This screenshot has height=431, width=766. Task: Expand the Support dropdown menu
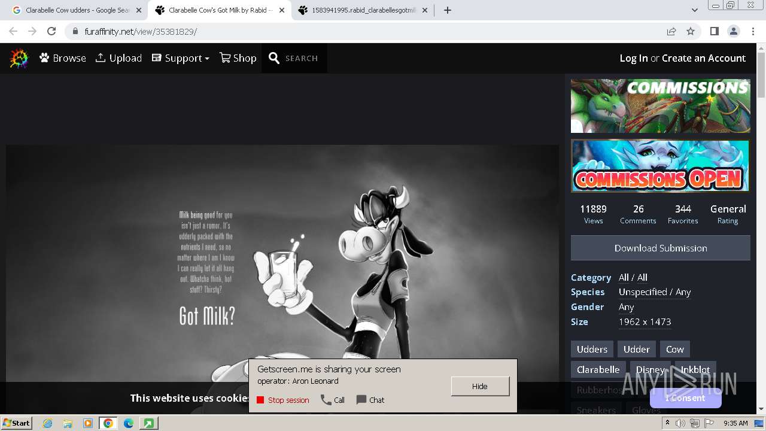(x=181, y=58)
